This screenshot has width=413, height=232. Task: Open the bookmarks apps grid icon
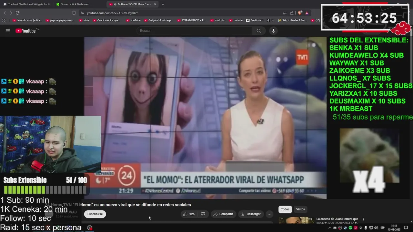[x=4, y=20]
